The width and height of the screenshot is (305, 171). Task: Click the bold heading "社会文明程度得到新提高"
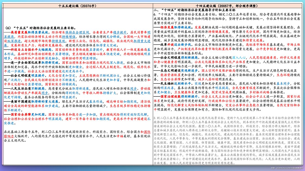tap(179, 57)
